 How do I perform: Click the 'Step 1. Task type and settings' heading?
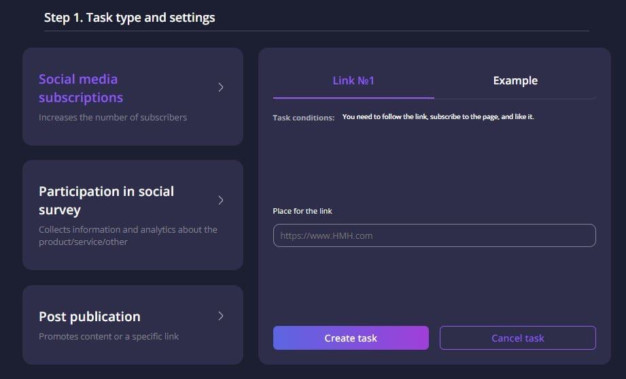(129, 18)
